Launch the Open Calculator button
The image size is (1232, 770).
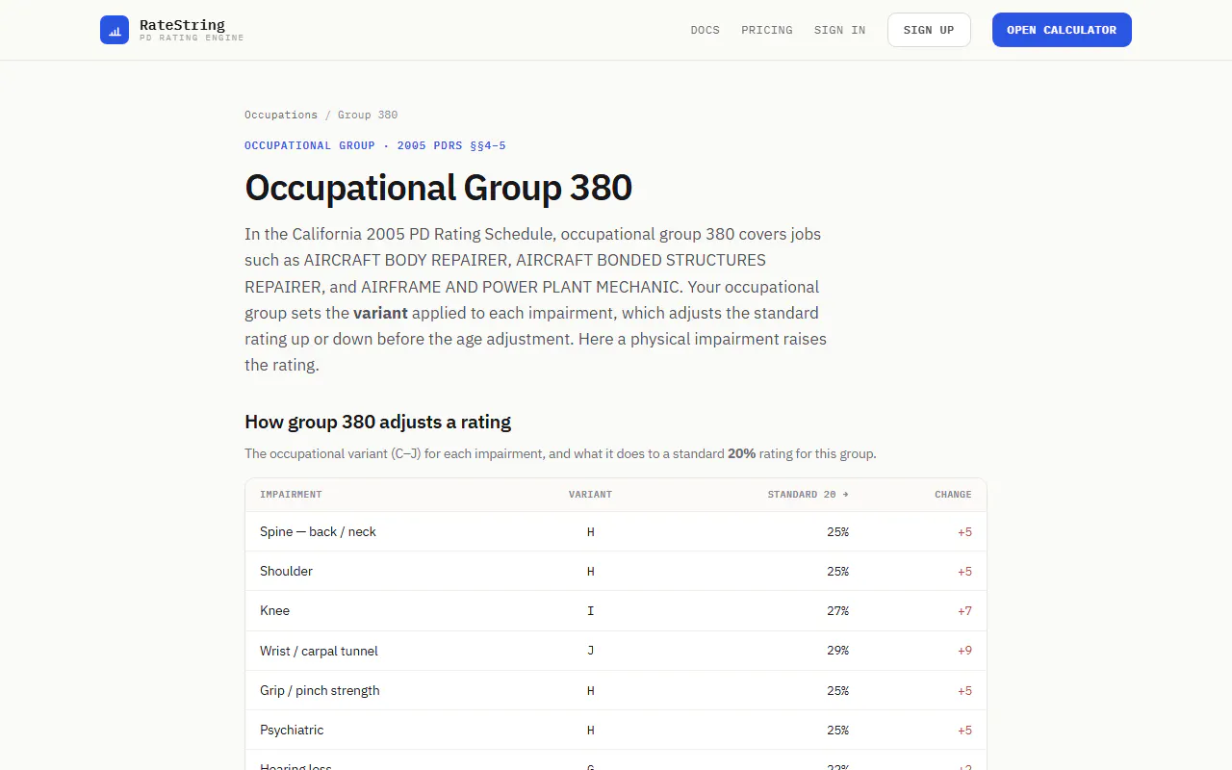pos(1062,30)
